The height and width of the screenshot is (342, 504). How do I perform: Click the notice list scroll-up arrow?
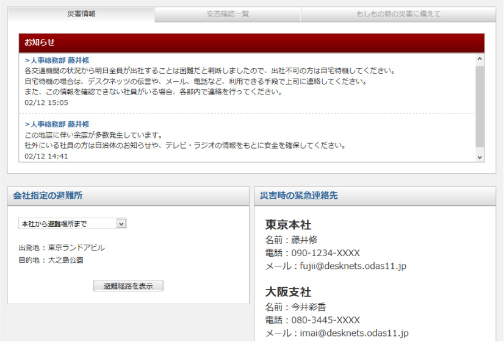[480, 59]
